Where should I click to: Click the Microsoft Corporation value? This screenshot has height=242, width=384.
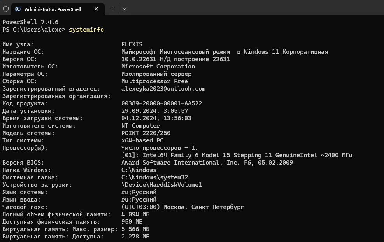158,67
